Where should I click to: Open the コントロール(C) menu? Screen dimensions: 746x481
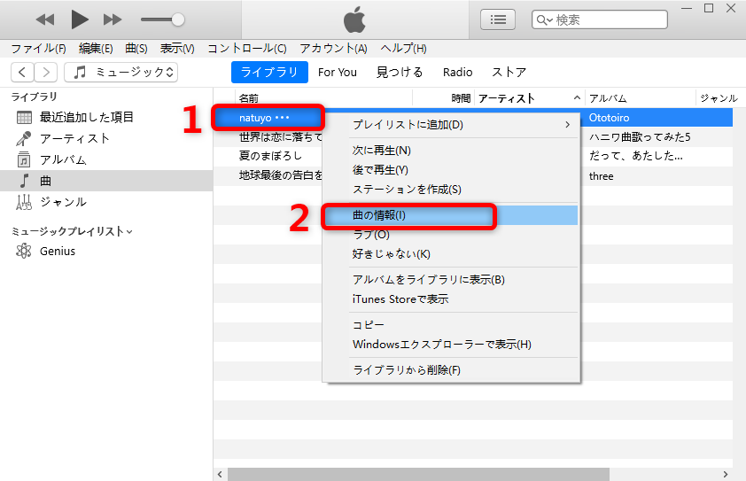click(247, 49)
